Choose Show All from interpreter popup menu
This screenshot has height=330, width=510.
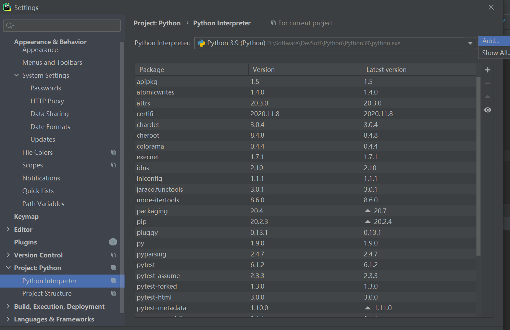pos(495,53)
